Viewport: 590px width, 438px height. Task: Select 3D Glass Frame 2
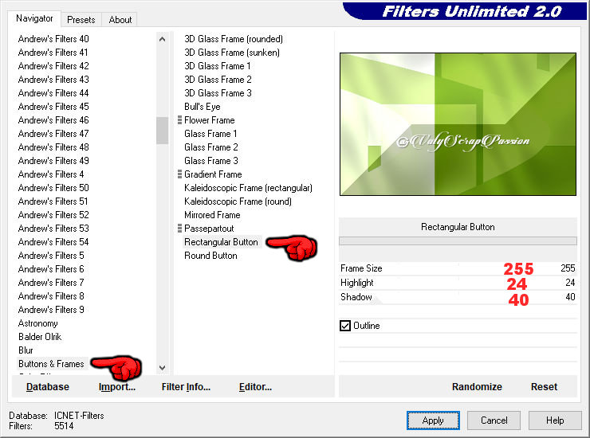[218, 80]
